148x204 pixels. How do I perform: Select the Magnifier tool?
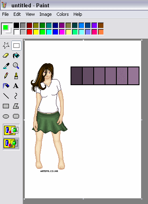pos(16,66)
